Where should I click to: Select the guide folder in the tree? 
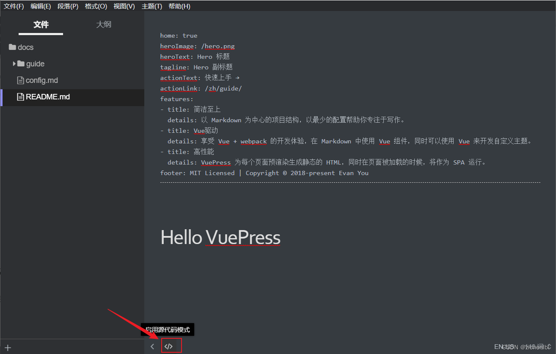click(x=35, y=64)
